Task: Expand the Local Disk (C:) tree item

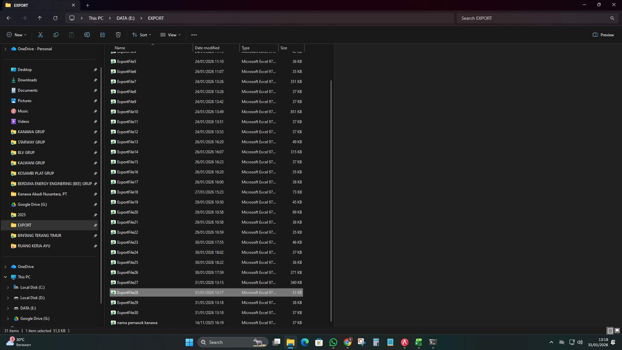Action: (x=7, y=287)
